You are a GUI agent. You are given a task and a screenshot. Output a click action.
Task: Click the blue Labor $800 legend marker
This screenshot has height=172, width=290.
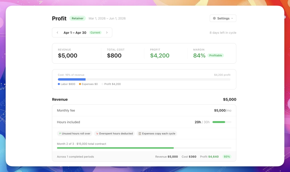coord(59,84)
